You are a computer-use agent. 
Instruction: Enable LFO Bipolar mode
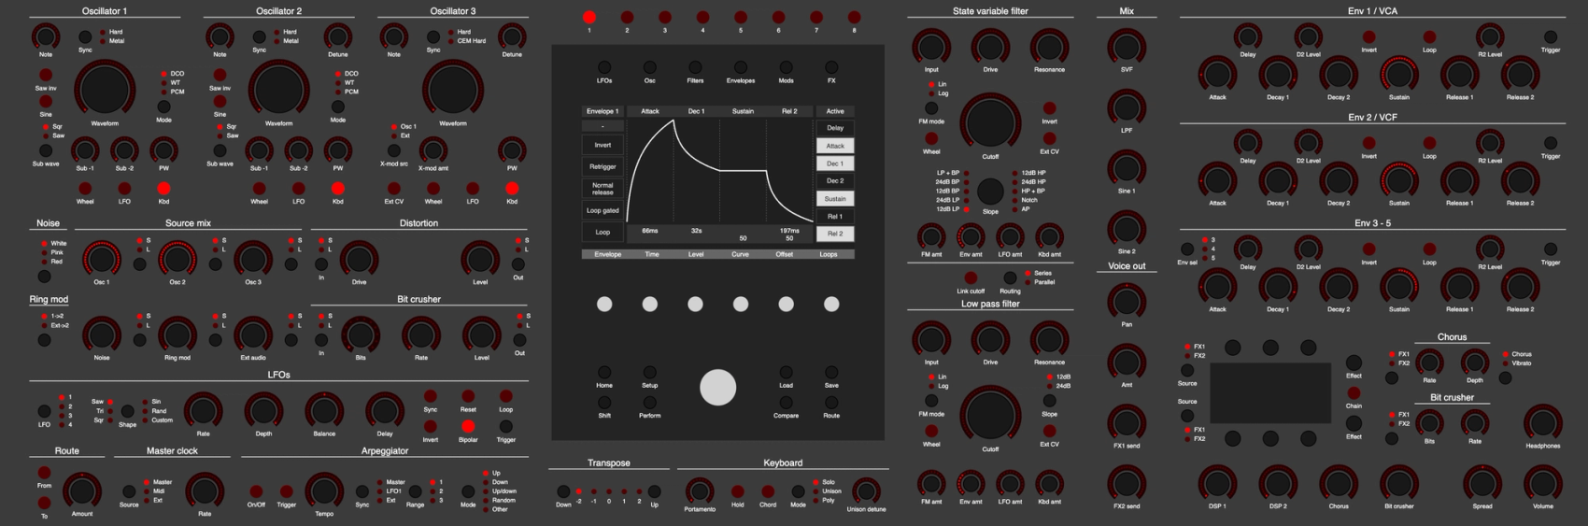tap(468, 426)
